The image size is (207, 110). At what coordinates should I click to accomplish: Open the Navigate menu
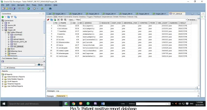pyautogui.click(x=21, y=5)
